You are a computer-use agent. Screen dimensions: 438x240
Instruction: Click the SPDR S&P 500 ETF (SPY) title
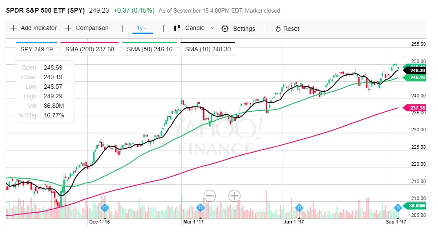[x=46, y=10]
